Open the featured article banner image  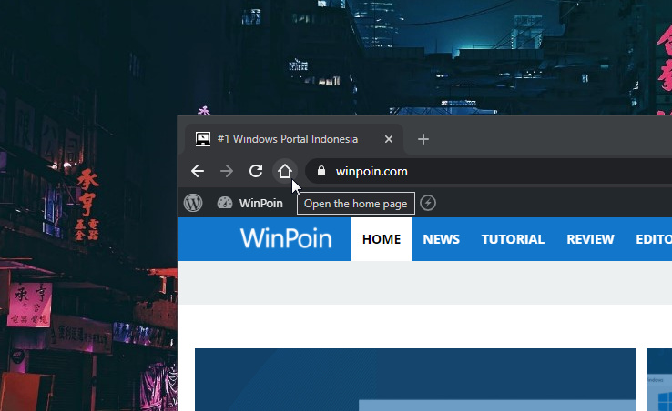tap(415, 380)
